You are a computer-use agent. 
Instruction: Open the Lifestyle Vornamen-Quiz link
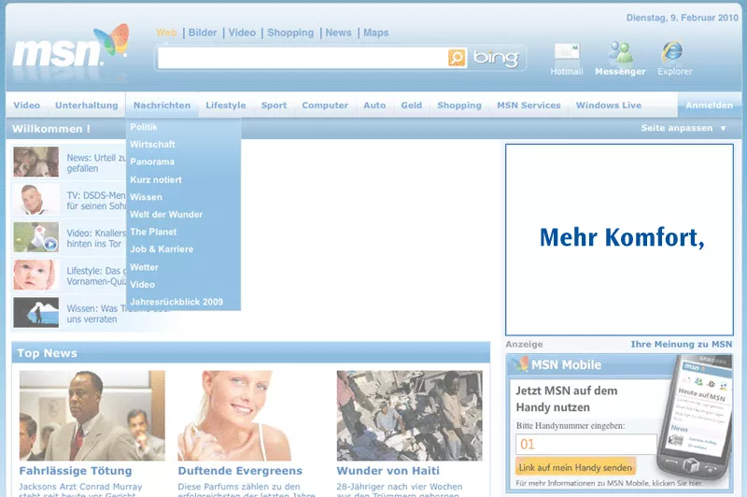pyautogui.click(x=96, y=276)
